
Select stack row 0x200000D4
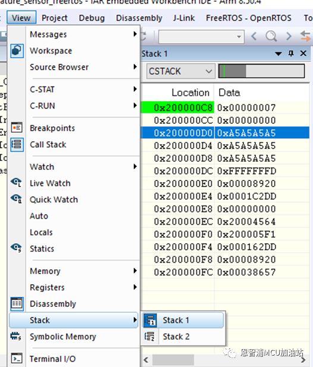226,145
